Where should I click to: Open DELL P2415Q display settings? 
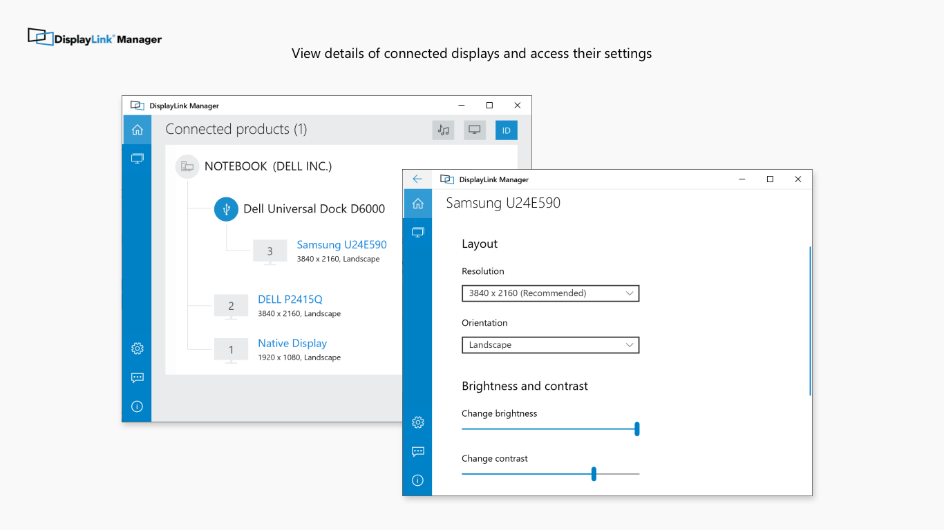(290, 299)
